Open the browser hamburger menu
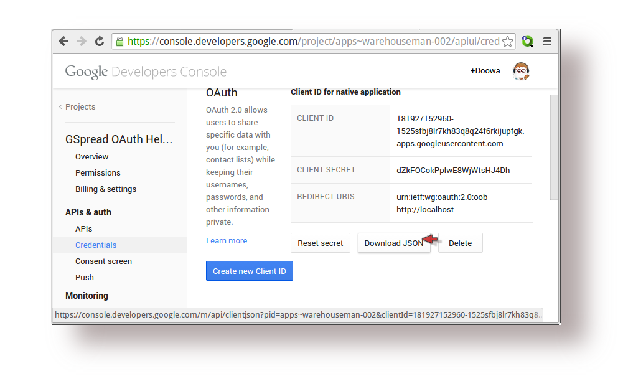 [x=547, y=41]
